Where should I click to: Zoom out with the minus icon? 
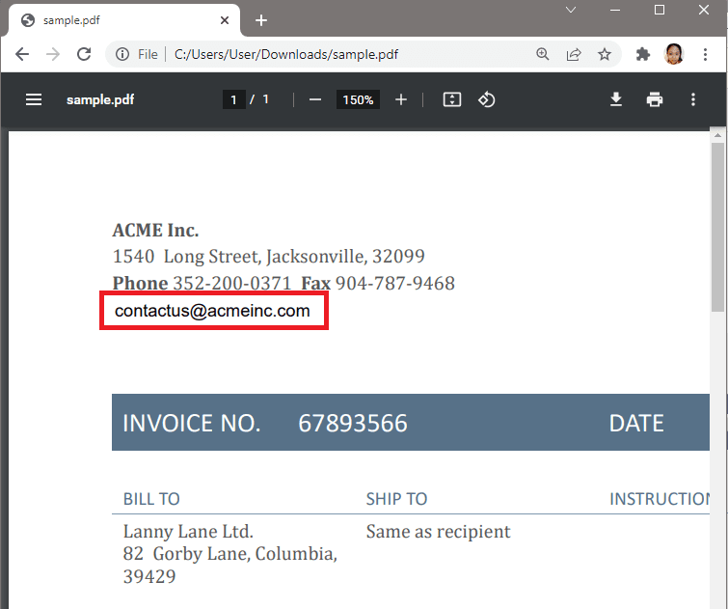(x=314, y=99)
